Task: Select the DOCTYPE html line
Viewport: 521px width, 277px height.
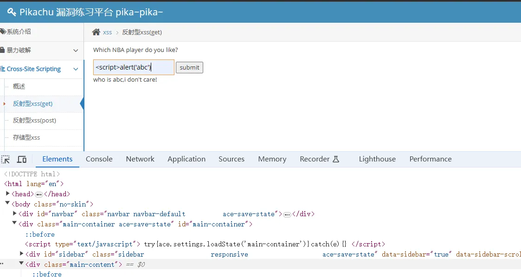Action: point(32,174)
